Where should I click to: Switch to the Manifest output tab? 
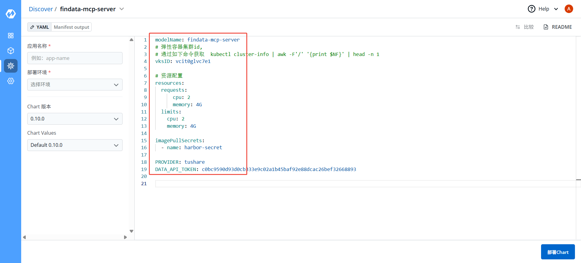pos(71,27)
